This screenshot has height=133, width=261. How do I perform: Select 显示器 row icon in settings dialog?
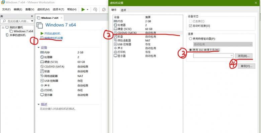click(x=115, y=56)
